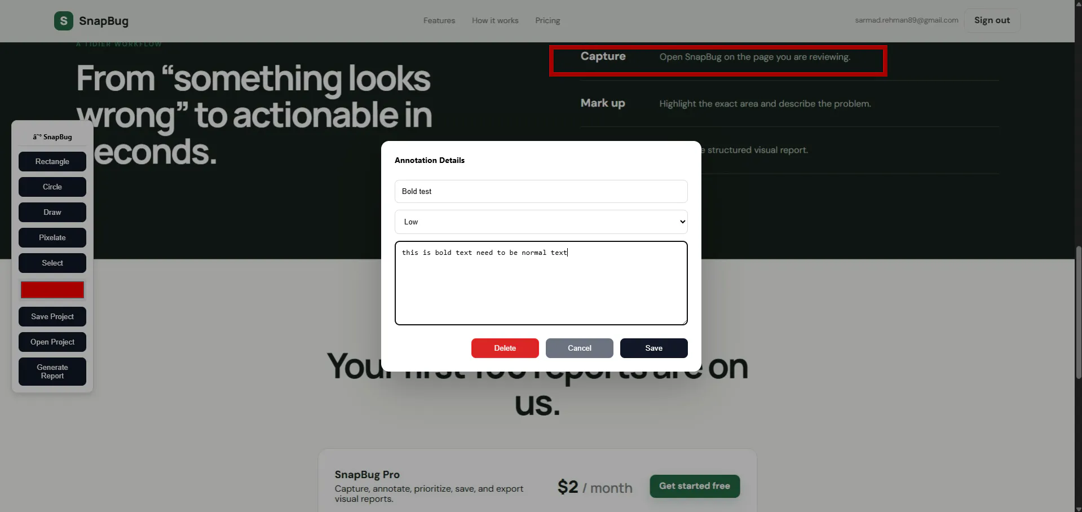The image size is (1082, 512).
Task: Click the SnapBug title on the floating toolbar
Action: pos(52,137)
